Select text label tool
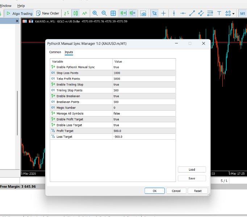The height and width of the screenshot is (217, 247). (x=219, y=13)
